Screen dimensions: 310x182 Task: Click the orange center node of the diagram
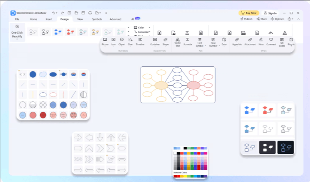tap(161, 85)
